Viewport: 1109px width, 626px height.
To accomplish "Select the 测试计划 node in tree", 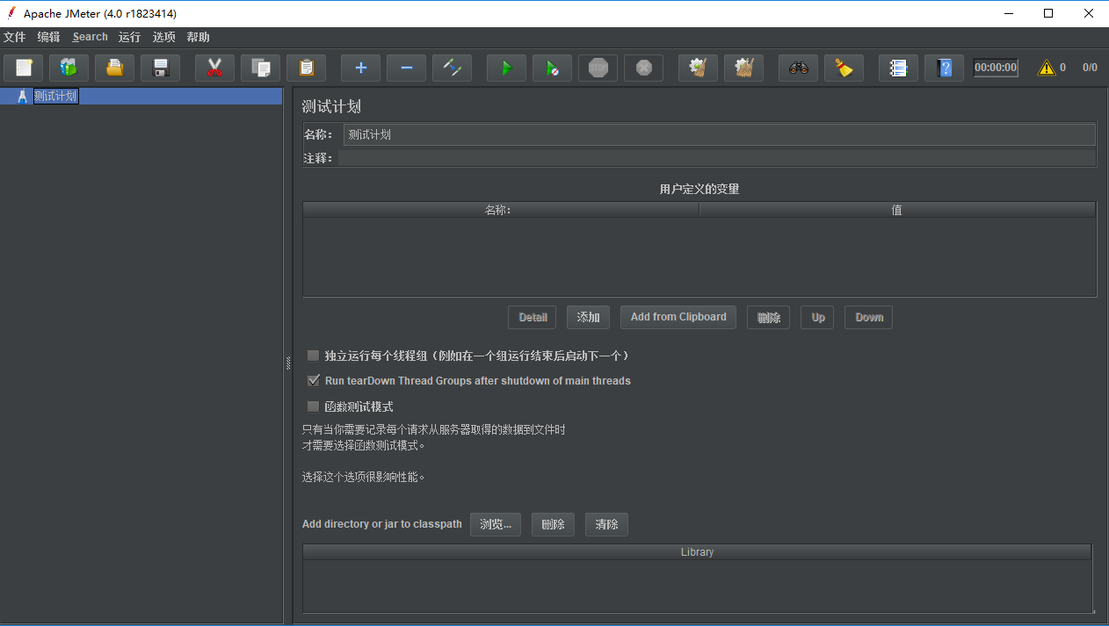I will pos(56,97).
